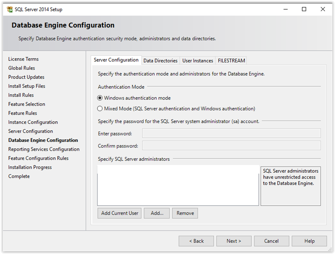This screenshot has width=335, height=254.
Task: Click Product Updates step in sidebar
Action: click(26, 77)
